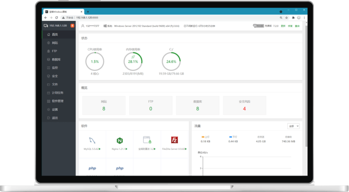
Task: Open the FTP overview card showing 0
Action: tap(151, 106)
